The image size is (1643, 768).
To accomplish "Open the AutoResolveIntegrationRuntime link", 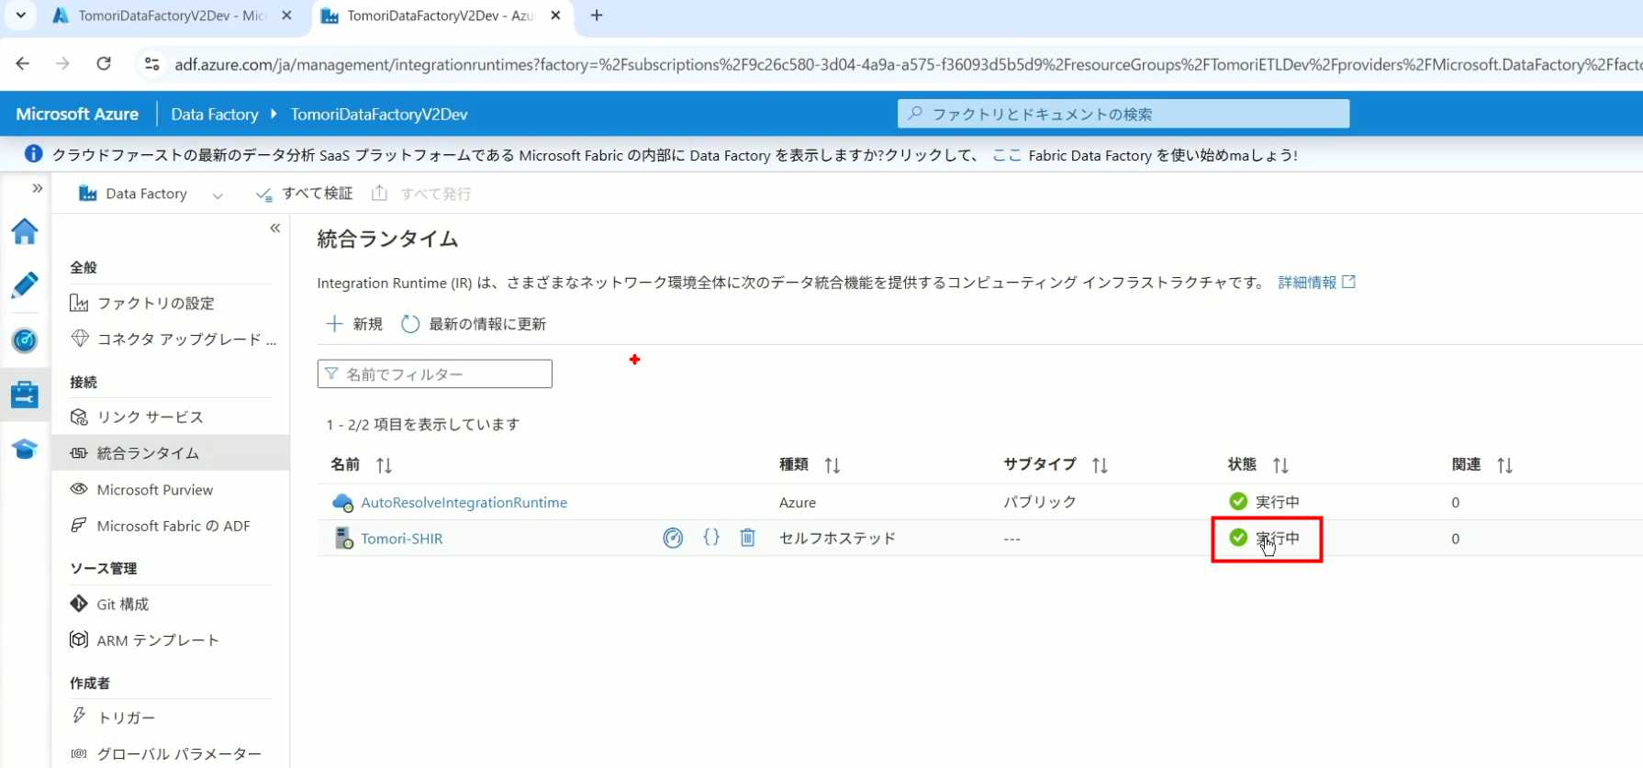I will click(464, 502).
